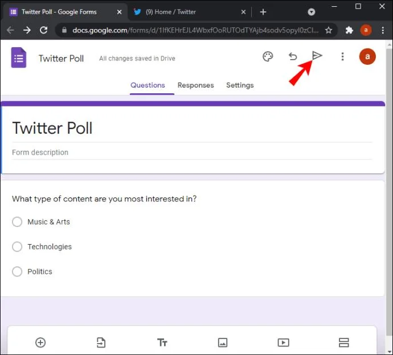Open the Google account avatar in Forms
393x355 pixels.
[x=367, y=56]
